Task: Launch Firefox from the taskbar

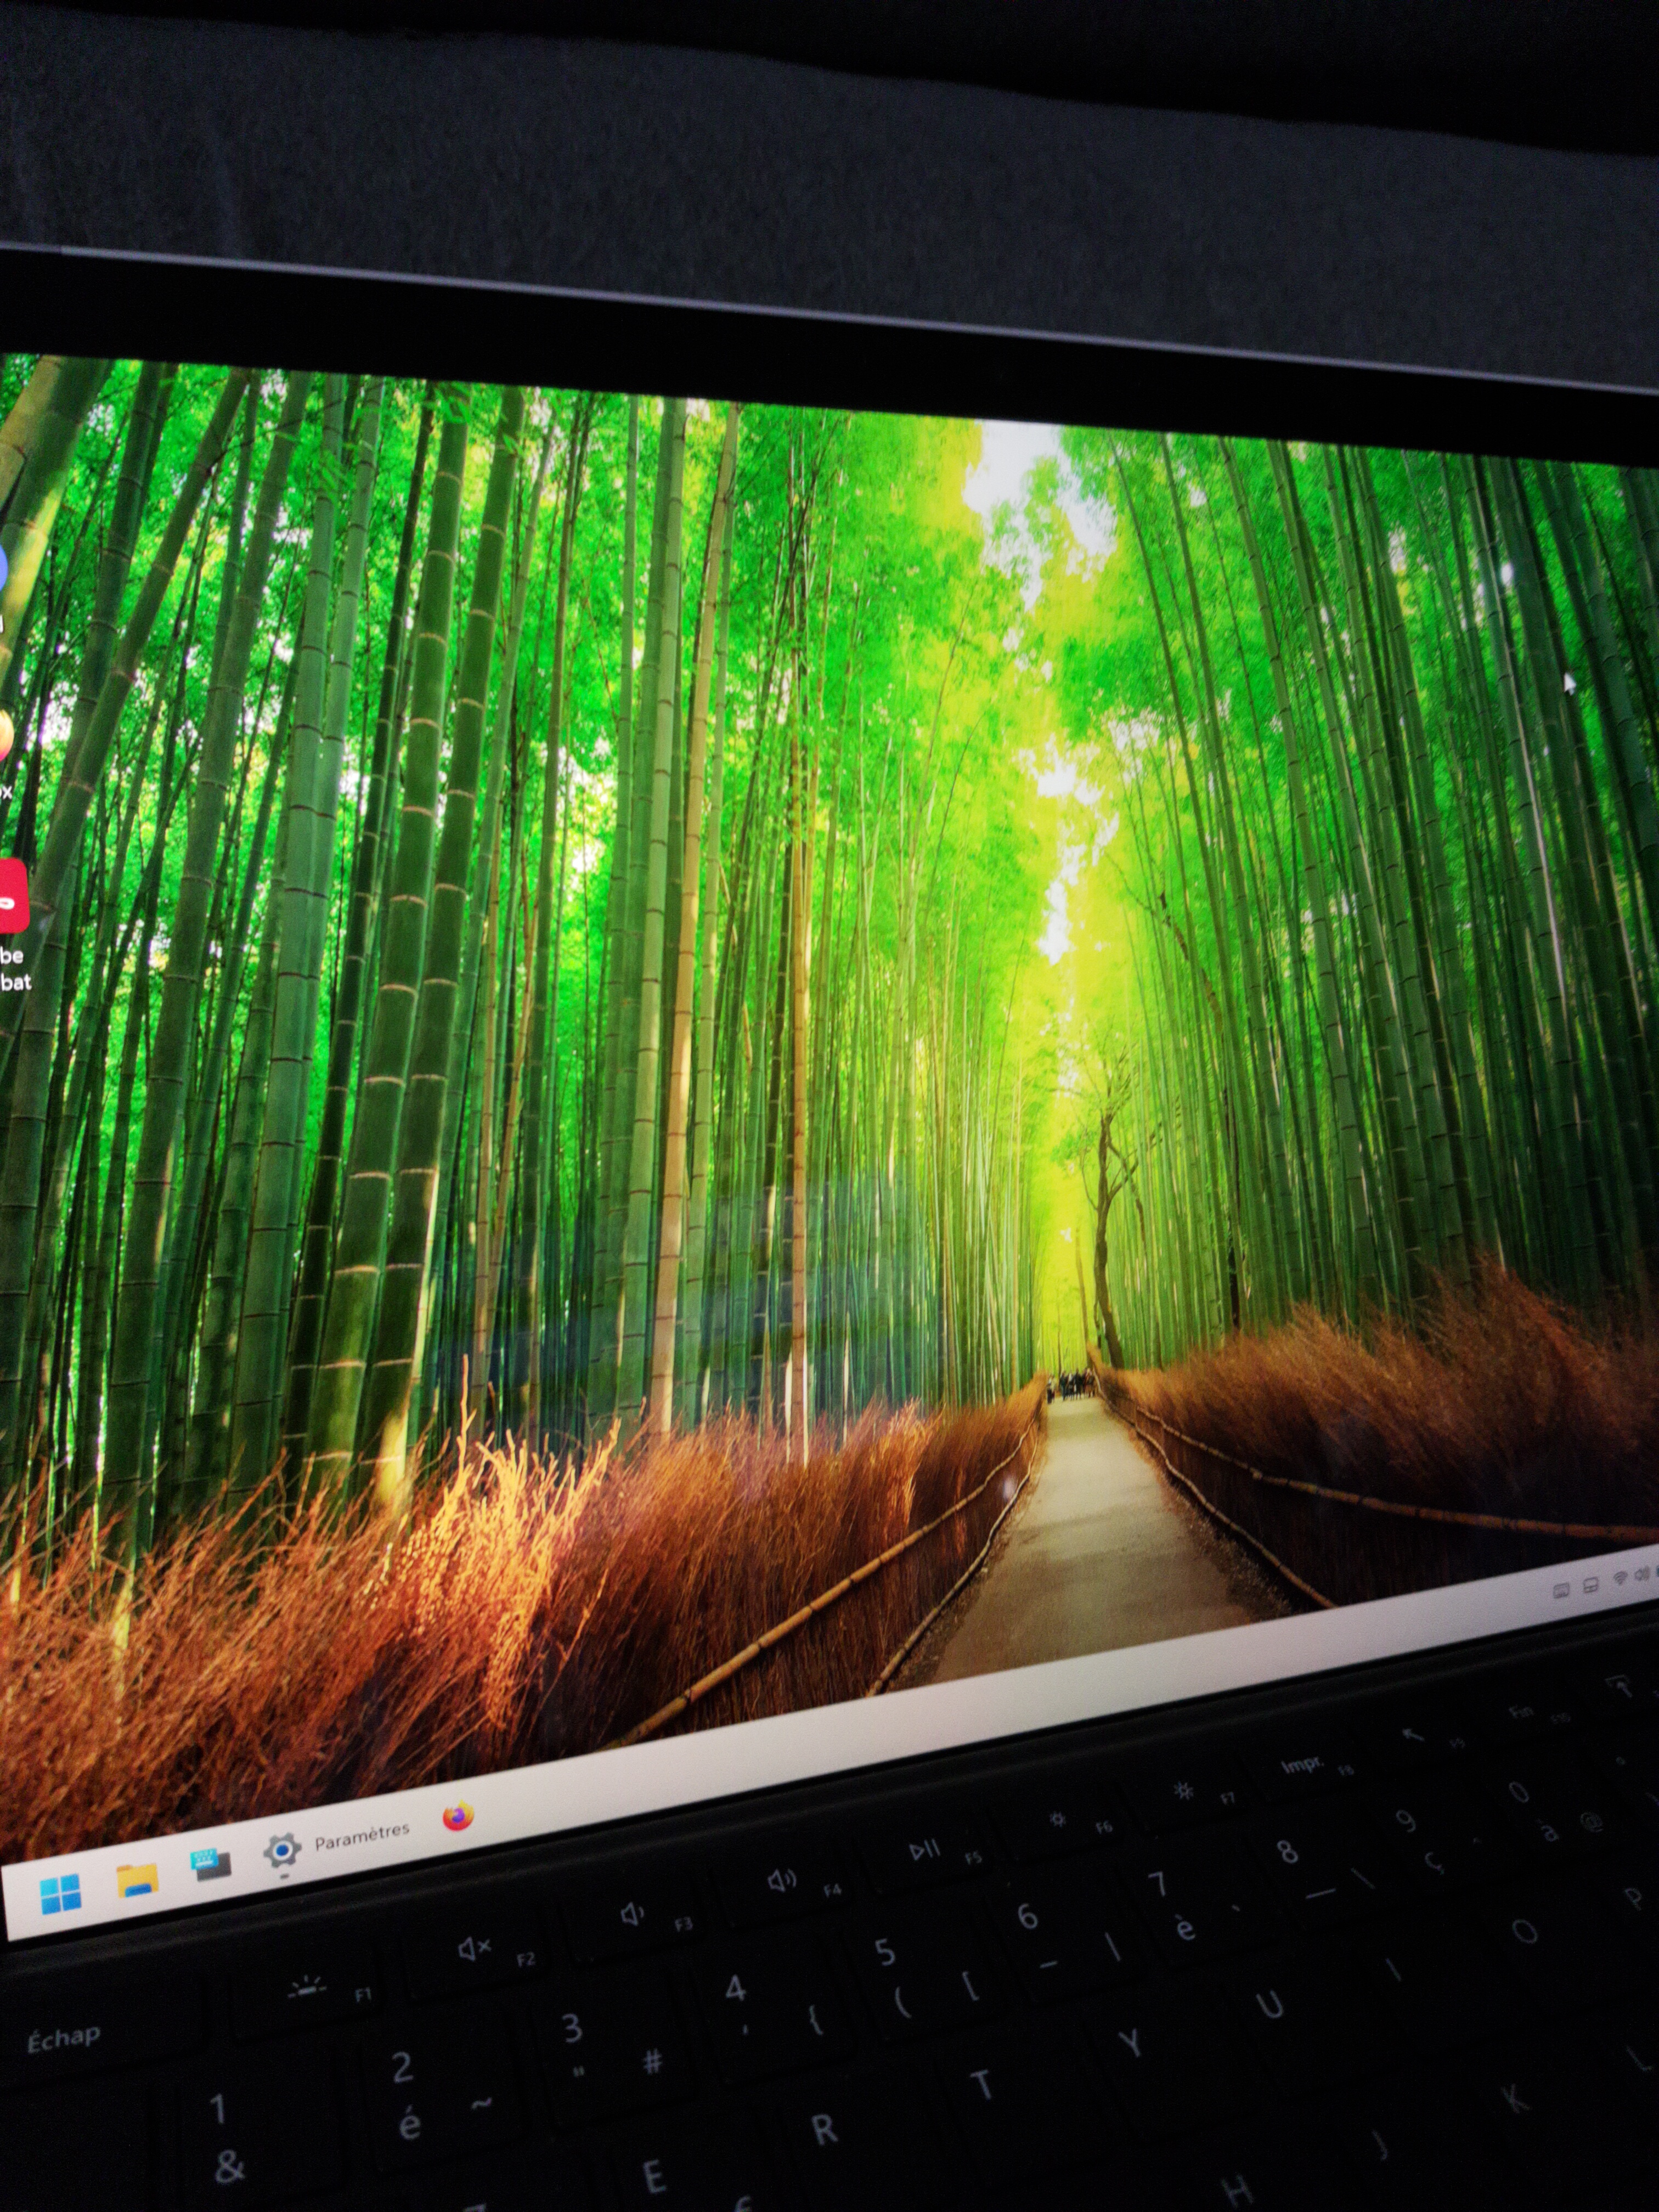Action: point(458,1816)
